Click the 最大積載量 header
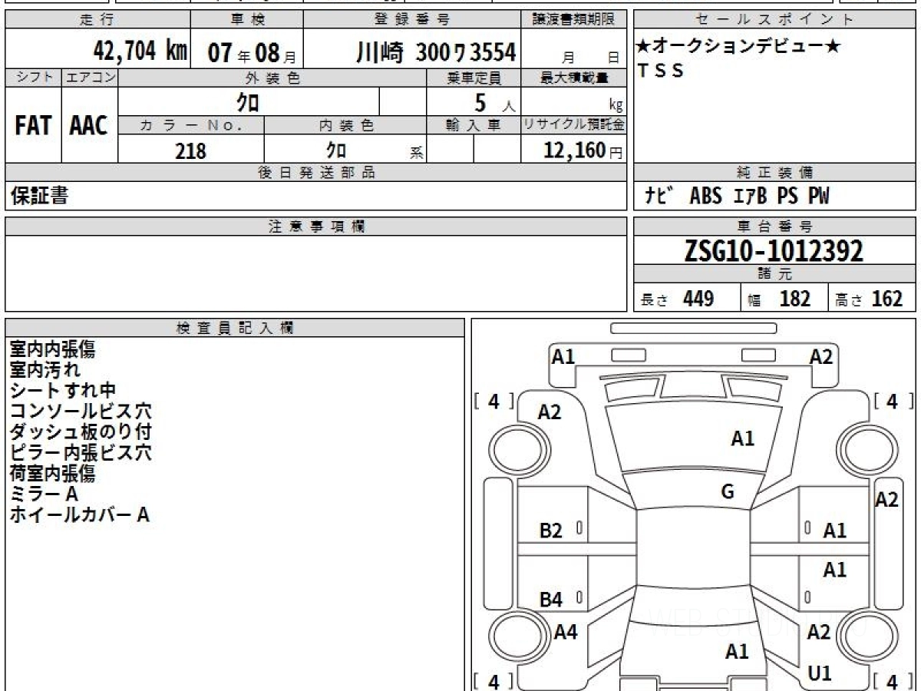This screenshot has width=921, height=691. (x=574, y=78)
